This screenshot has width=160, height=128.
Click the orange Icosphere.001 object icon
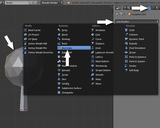point(130,14)
